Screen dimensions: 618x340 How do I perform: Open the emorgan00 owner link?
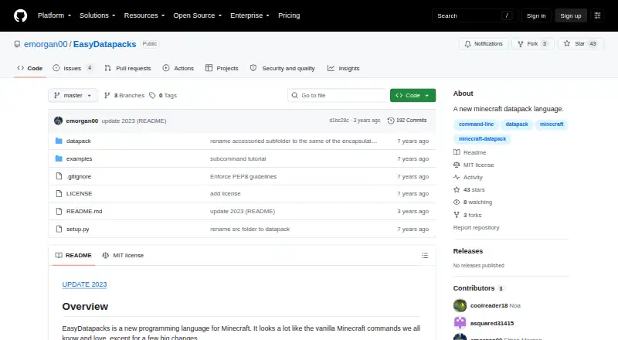46,44
